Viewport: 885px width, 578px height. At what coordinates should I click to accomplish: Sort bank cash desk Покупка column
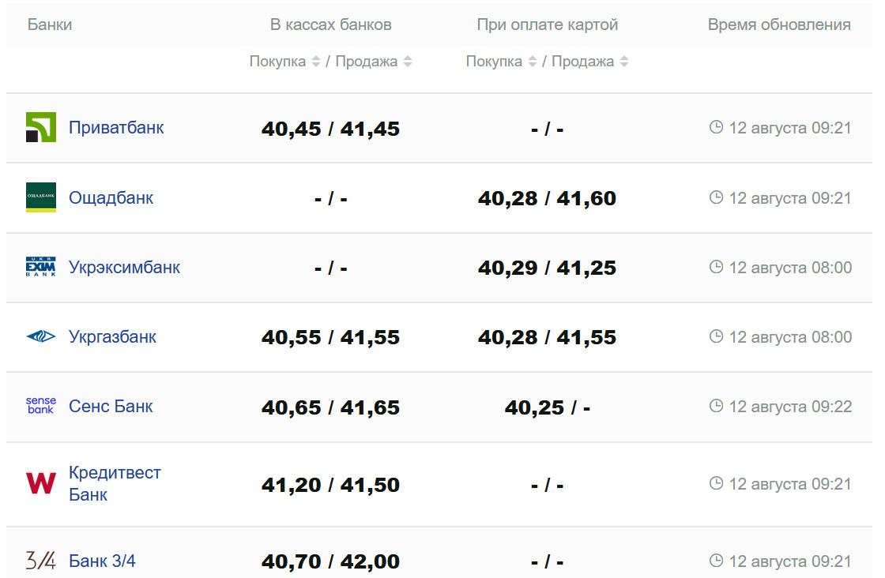click(x=316, y=62)
